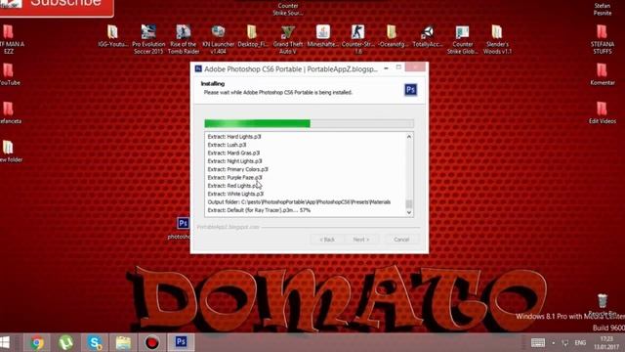This screenshot has height=352, width=625.
Task: Open Google Chrome from the taskbar
Action: pyautogui.click(x=37, y=343)
